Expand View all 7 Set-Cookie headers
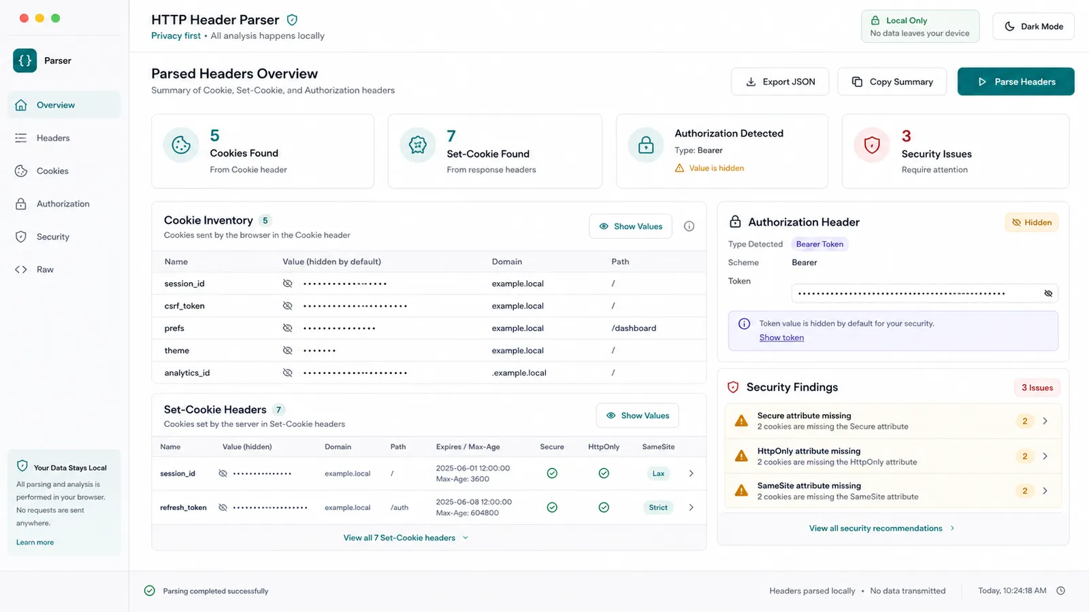 click(x=406, y=538)
